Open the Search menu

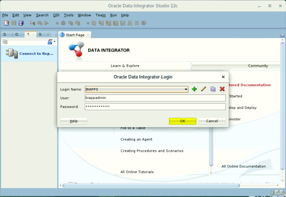point(42,15)
